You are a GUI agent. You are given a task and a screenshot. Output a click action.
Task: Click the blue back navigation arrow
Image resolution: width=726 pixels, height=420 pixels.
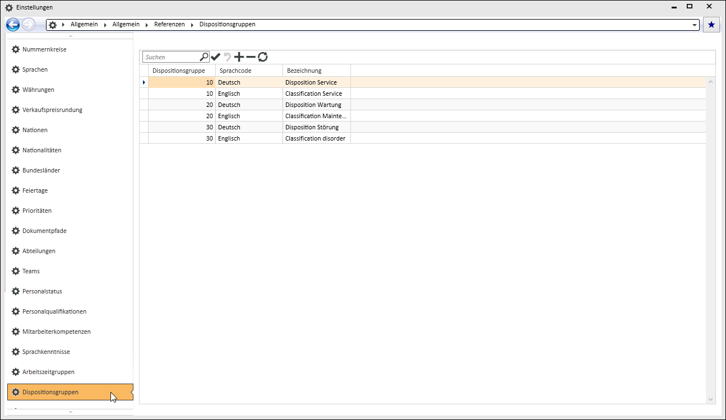pyautogui.click(x=13, y=25)
